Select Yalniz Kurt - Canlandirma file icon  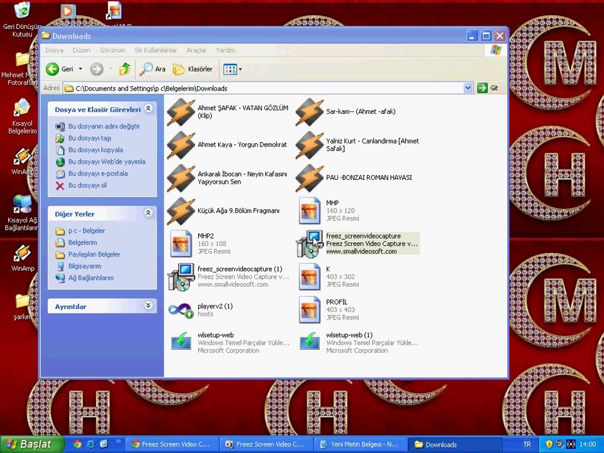(310, 145)
